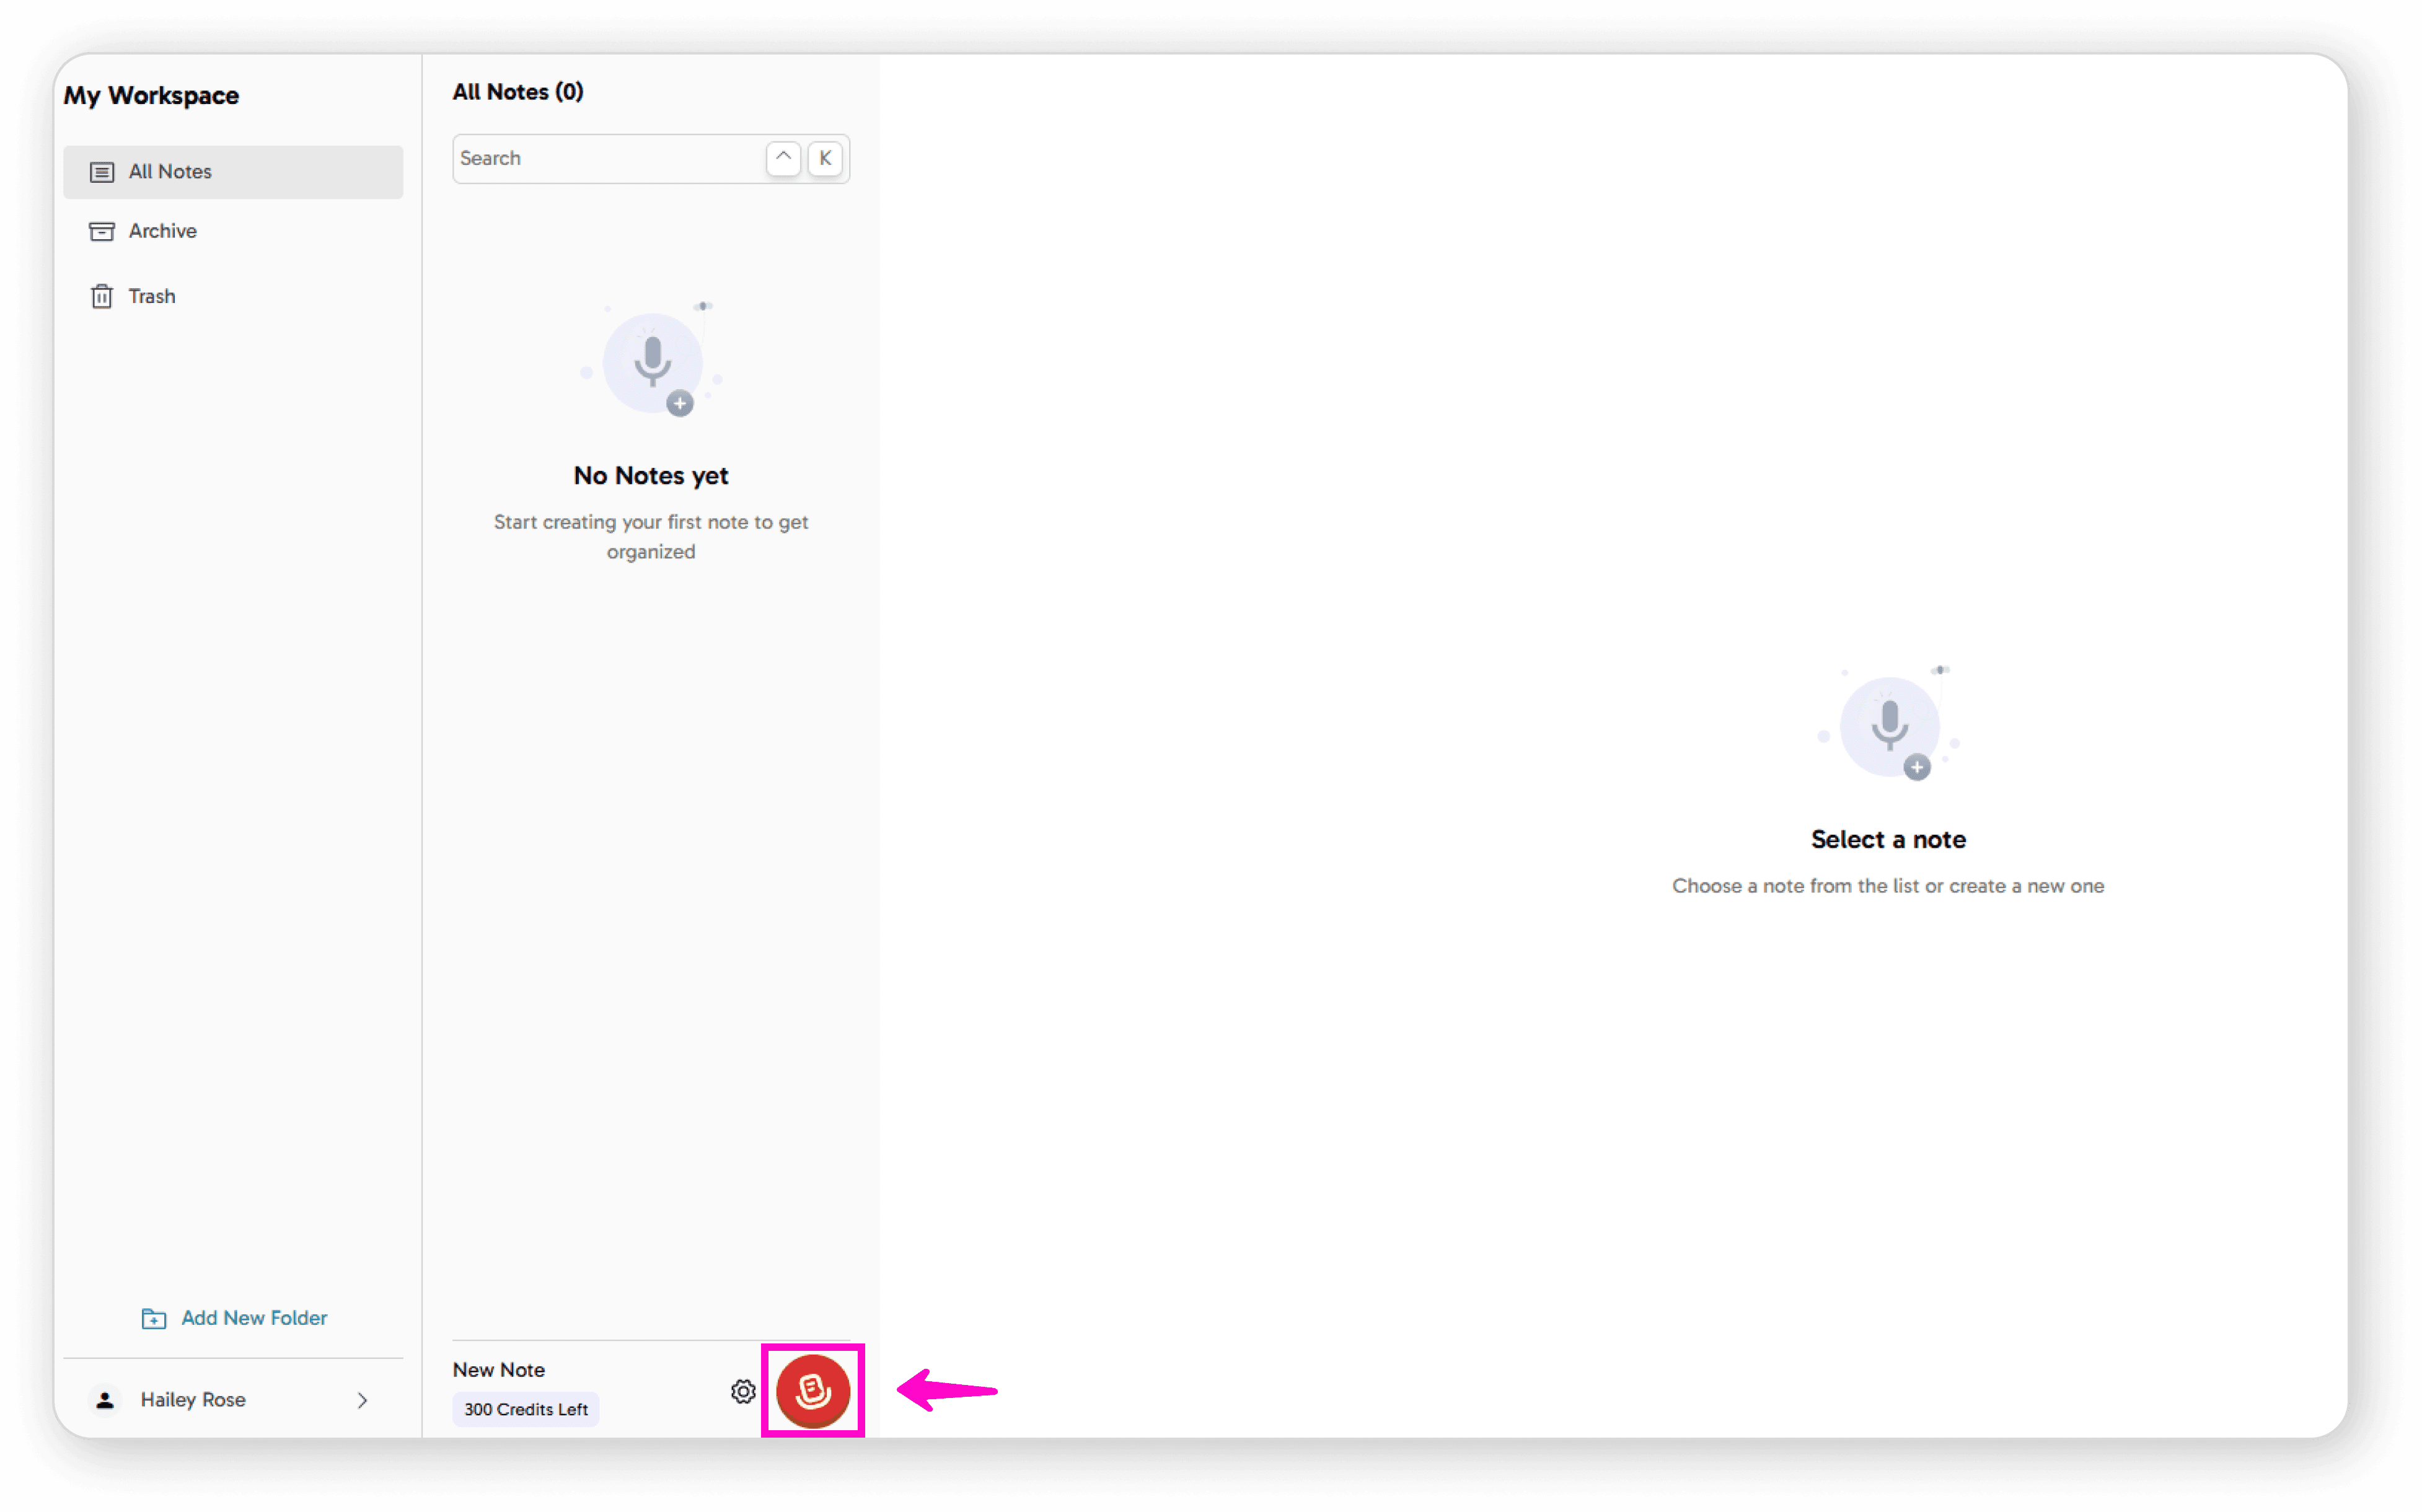Open note settings gear icon

coord(742,1391)
